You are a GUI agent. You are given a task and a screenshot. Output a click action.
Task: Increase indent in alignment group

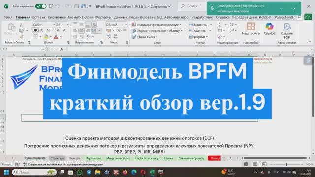pos(81,37)
